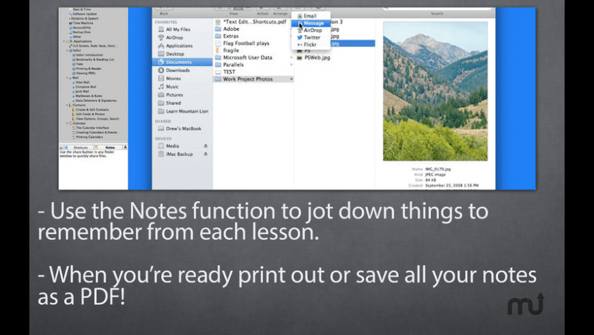Go to Desktop icon in Finder sidebar

coord(161,54)
